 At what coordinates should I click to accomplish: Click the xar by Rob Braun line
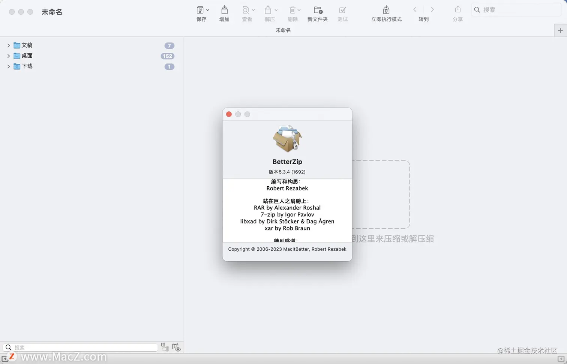pyautogui.click(x=287, y=228)
